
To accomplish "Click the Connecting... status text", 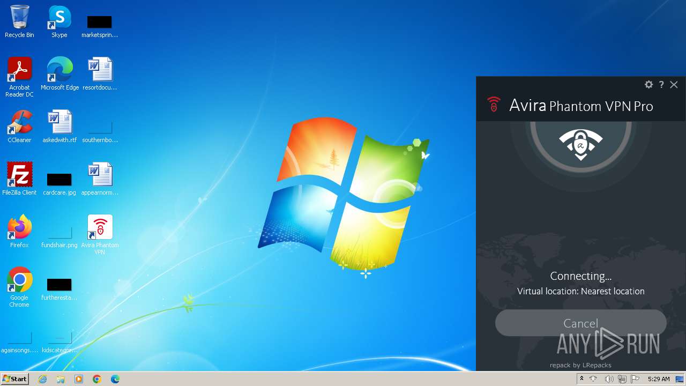I will coord(581,276).
